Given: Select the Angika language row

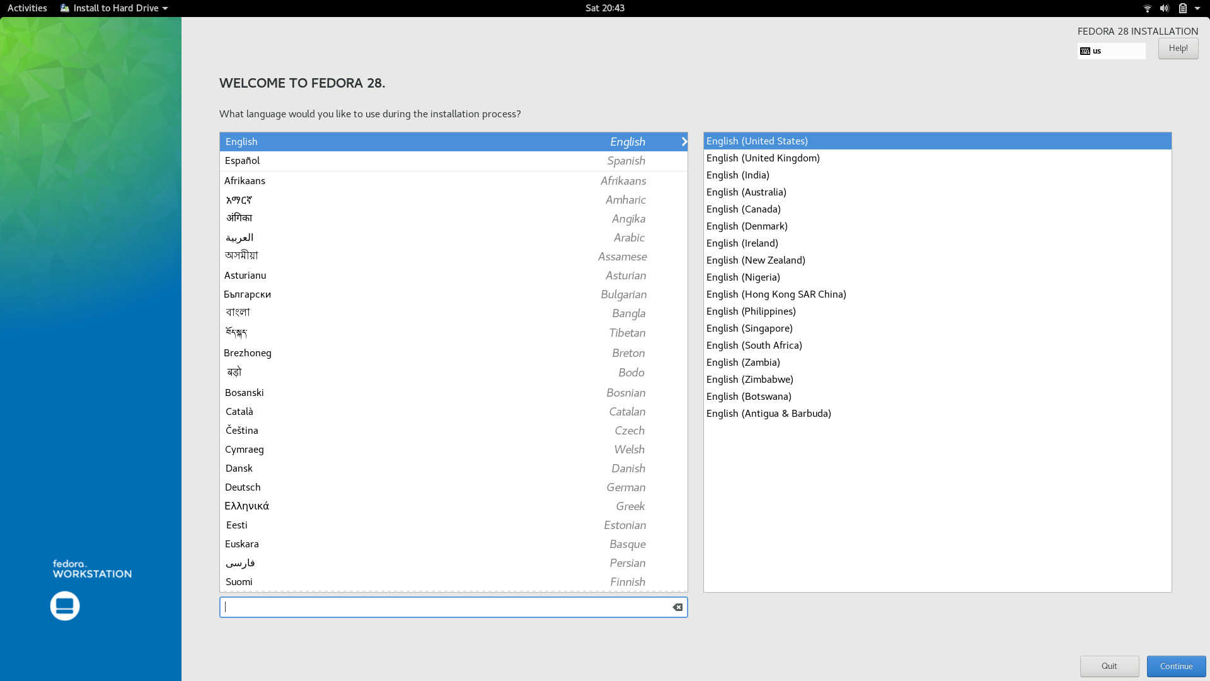Looking at the screenshot, I should [453, 219].
